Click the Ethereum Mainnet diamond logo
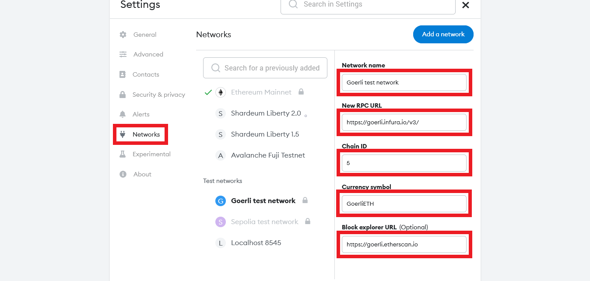The height and width of the screenshot is (281, 590). point(221,92)
